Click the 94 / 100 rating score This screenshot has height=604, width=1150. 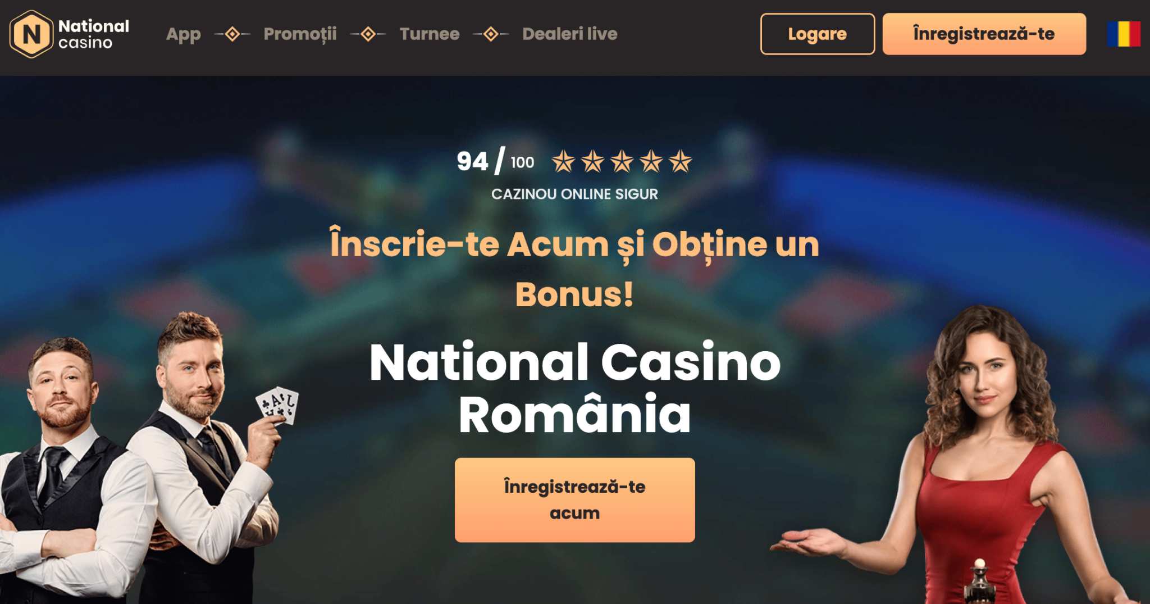point(495,162)
